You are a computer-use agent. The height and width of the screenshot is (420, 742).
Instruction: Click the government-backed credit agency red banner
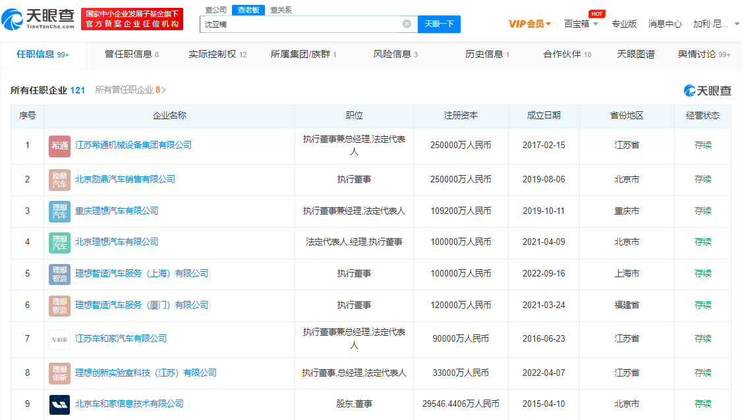pos(132,19)
